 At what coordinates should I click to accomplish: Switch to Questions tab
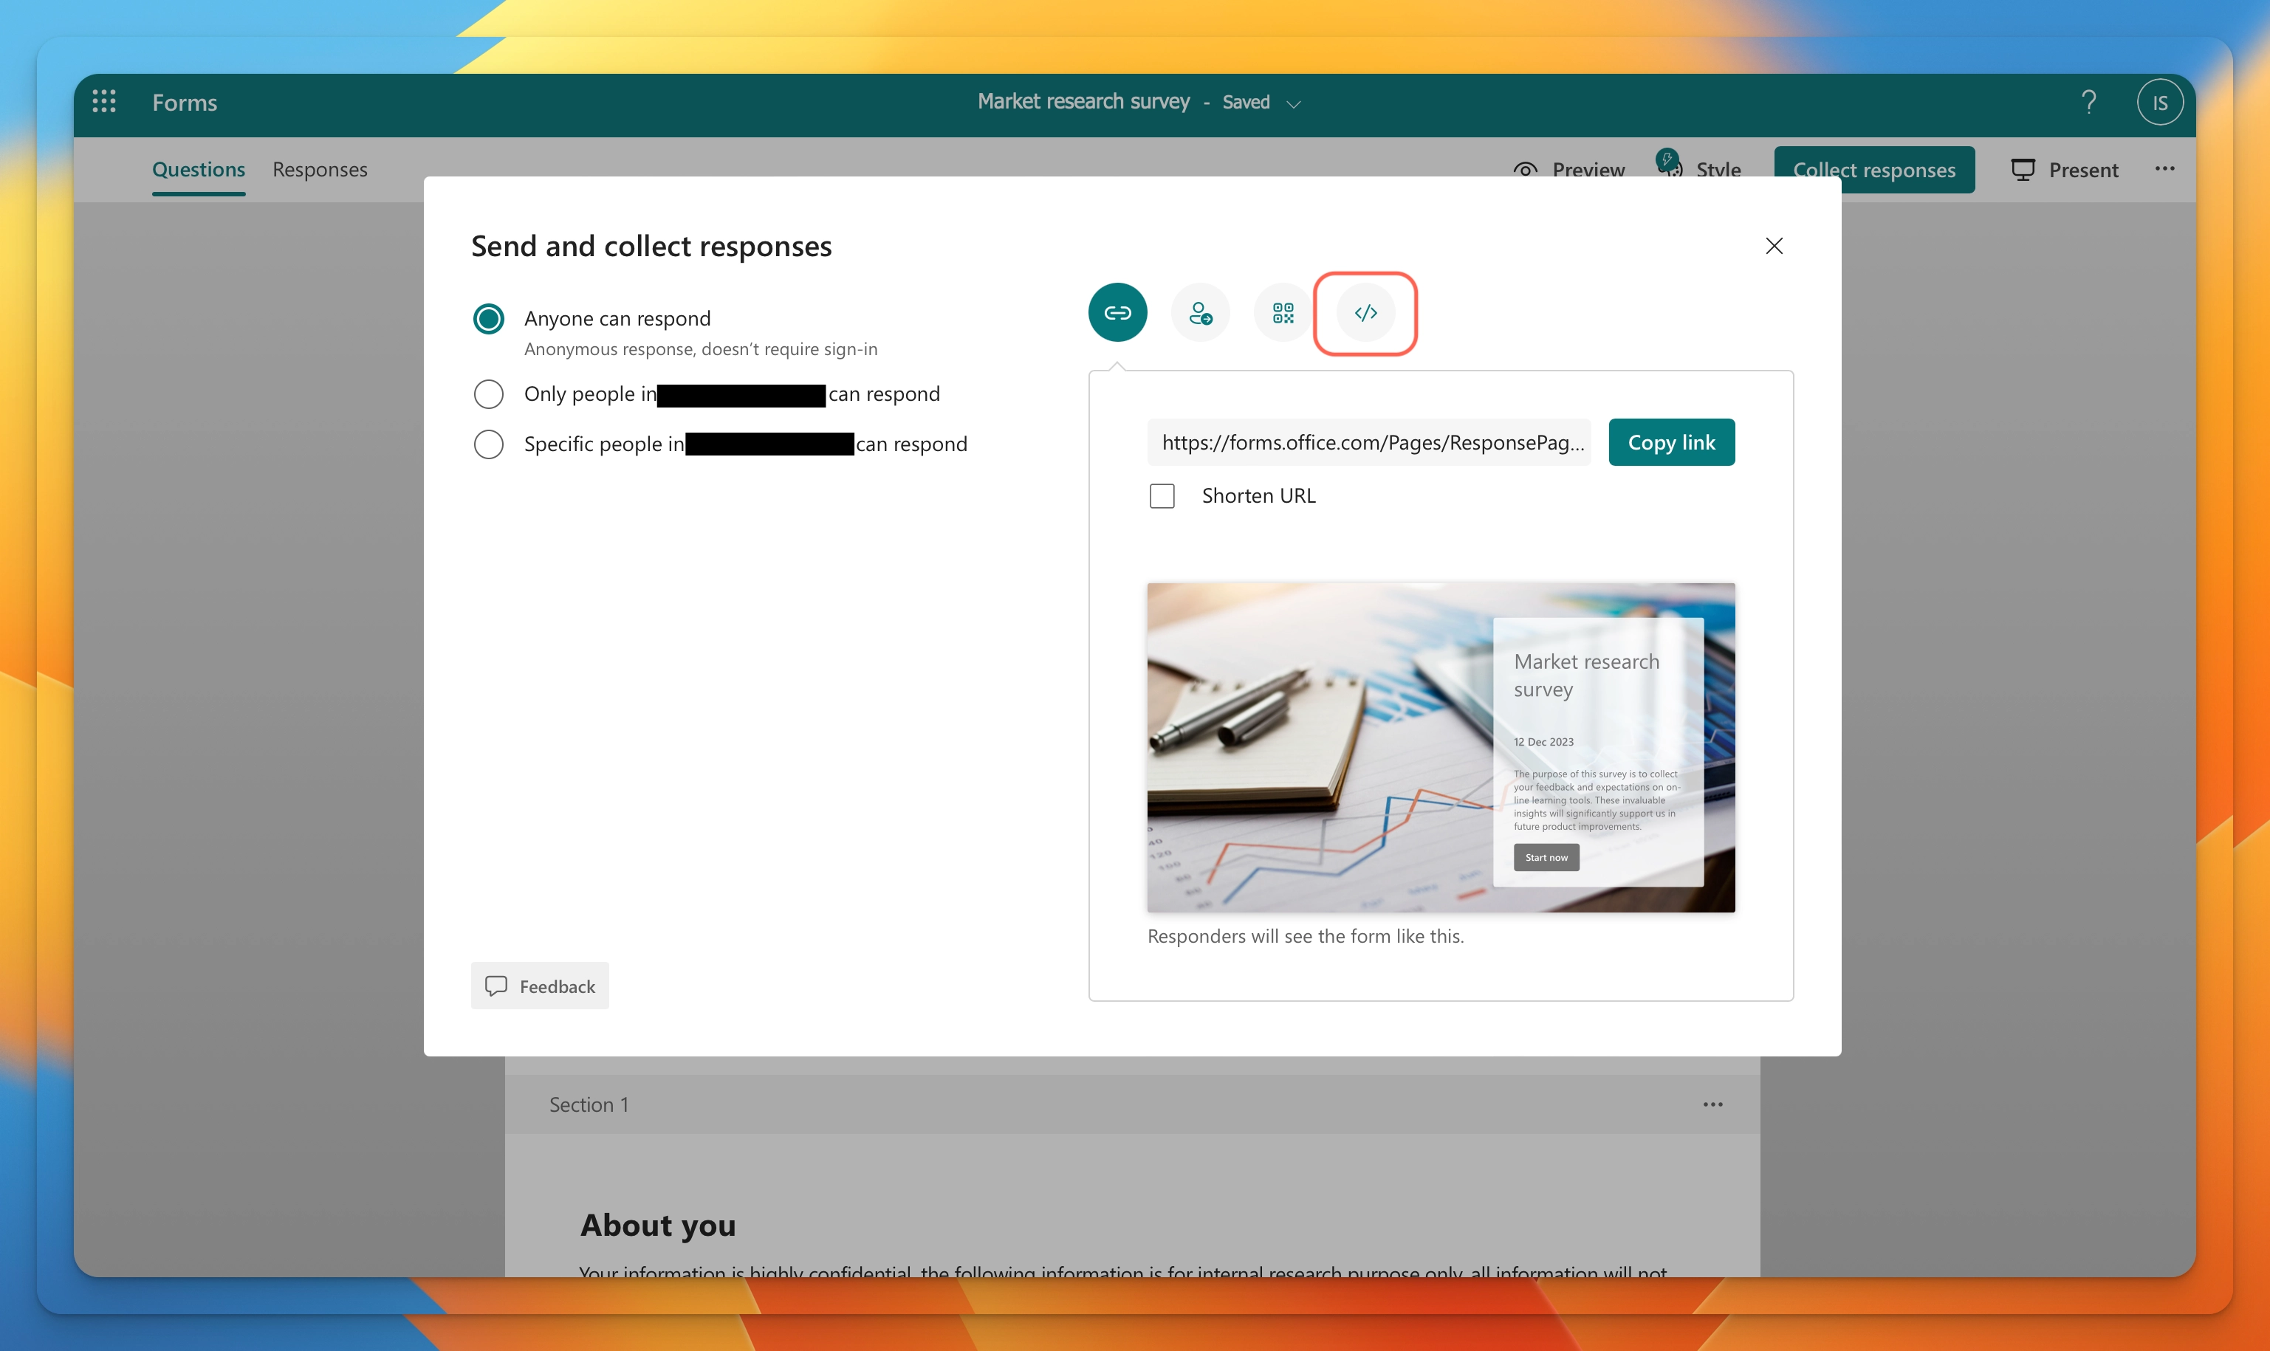pos(198,168)
